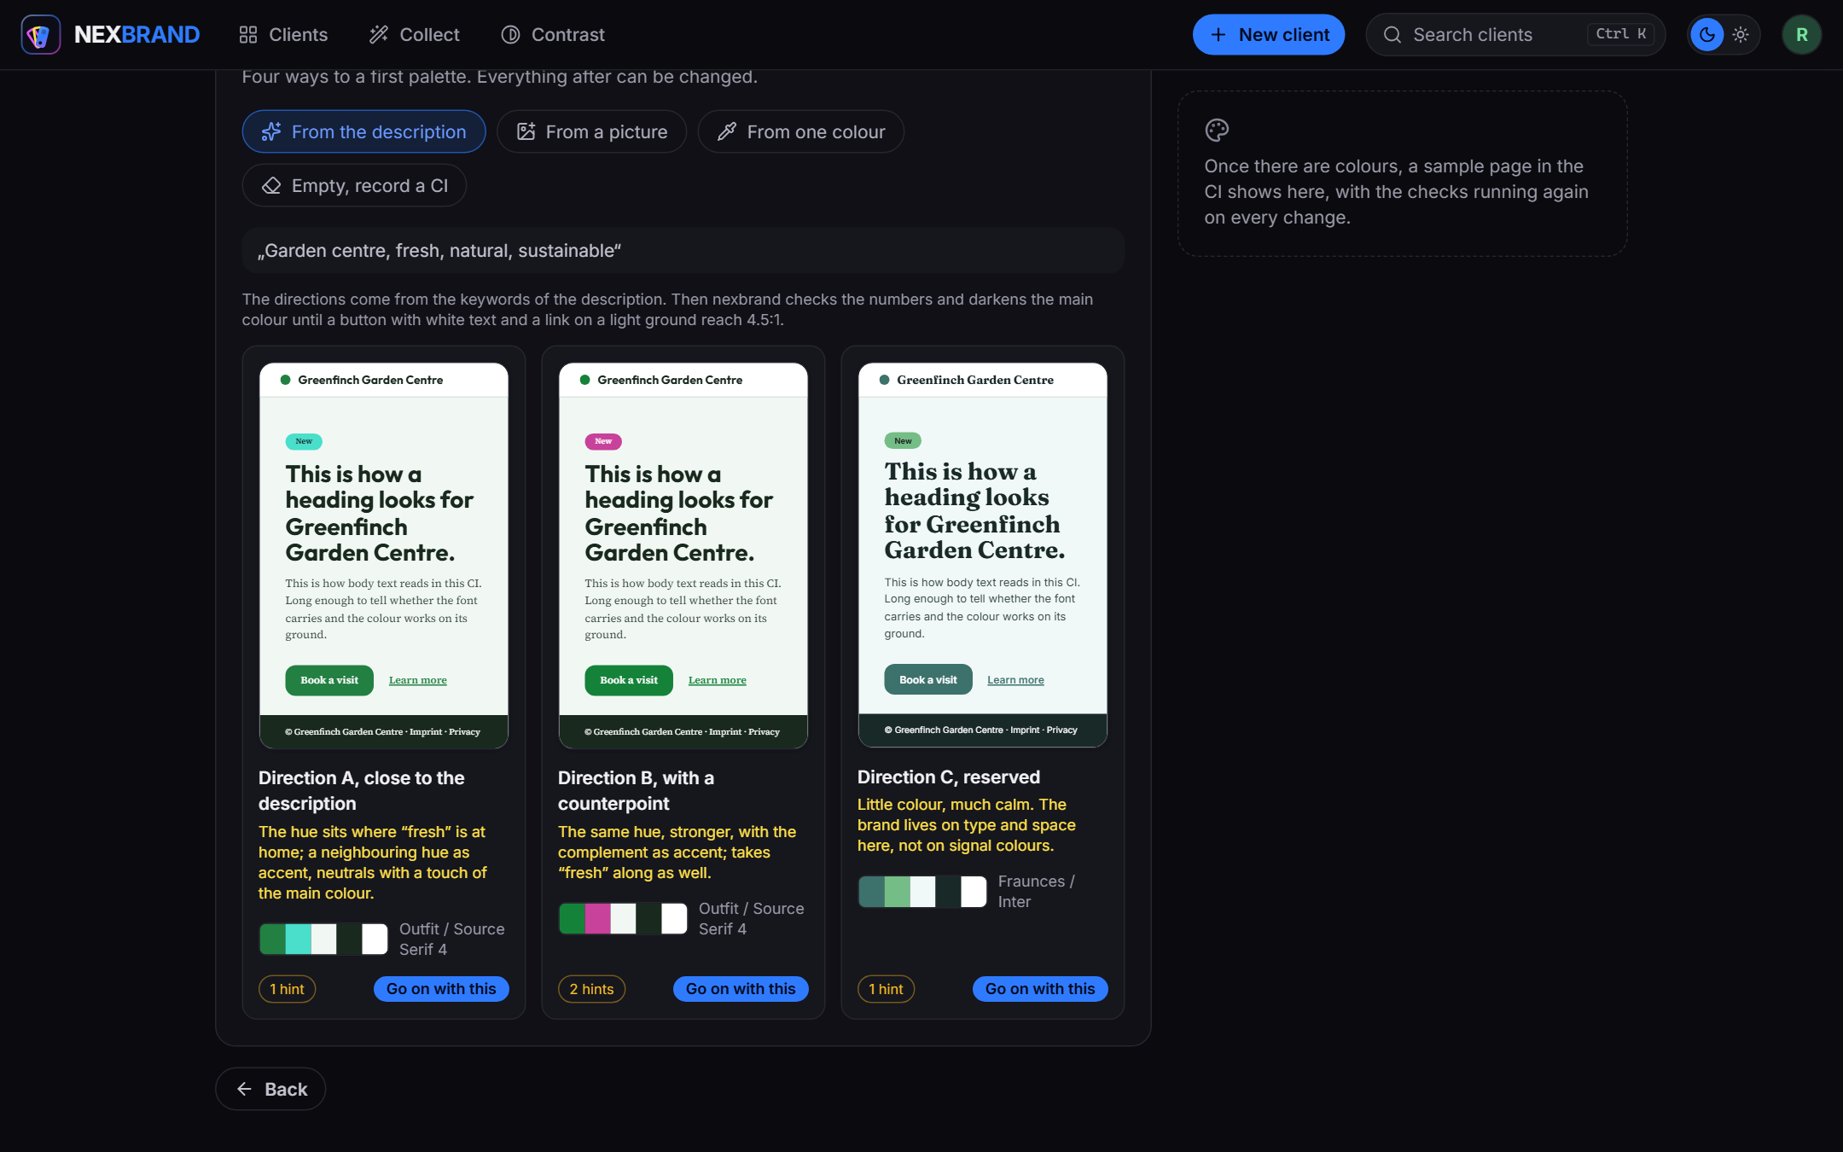Open Direction B sample page preview
Screen dimensions: 1843x1152
coord(683,556)
